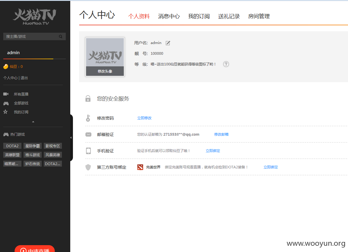Collapse the sidebar using the side handle arrow

click(71, 138)
